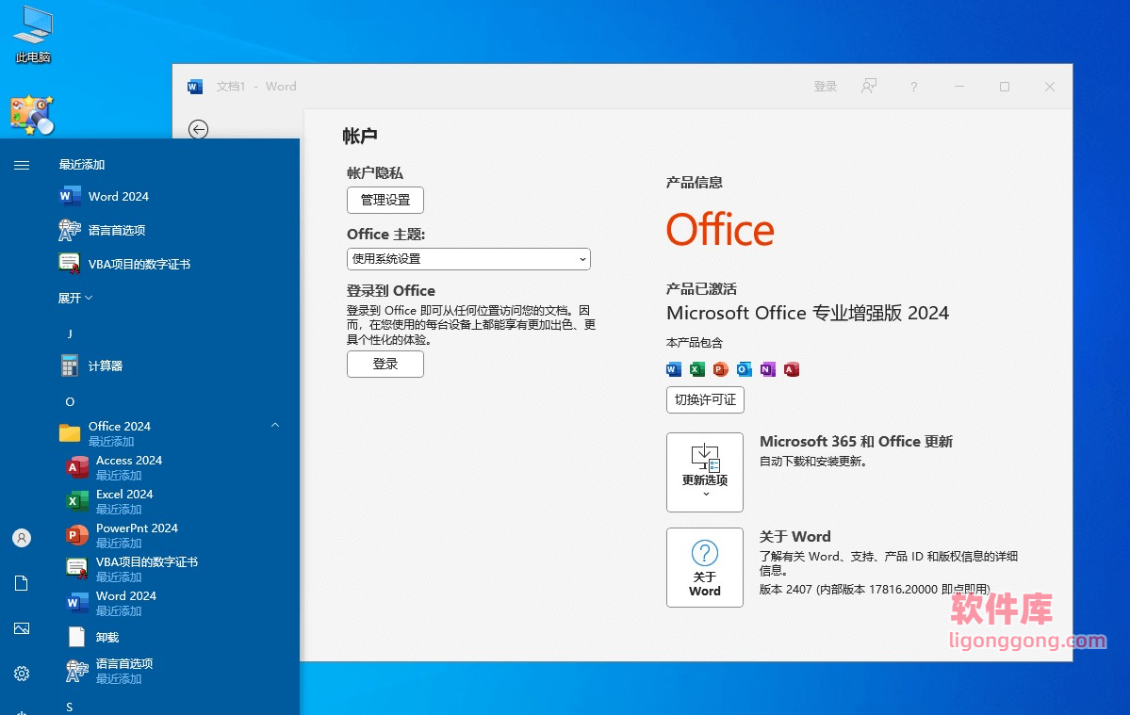Open the desktop shortcut below This PC
Screen dimensions: 1130x715
[x=32, y=115]
